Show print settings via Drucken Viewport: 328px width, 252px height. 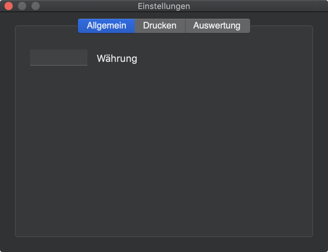click(x=160, y=26)
